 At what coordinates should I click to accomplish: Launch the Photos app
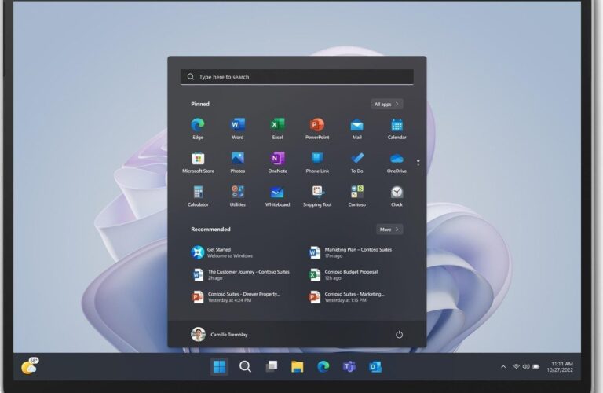point(238,163)
